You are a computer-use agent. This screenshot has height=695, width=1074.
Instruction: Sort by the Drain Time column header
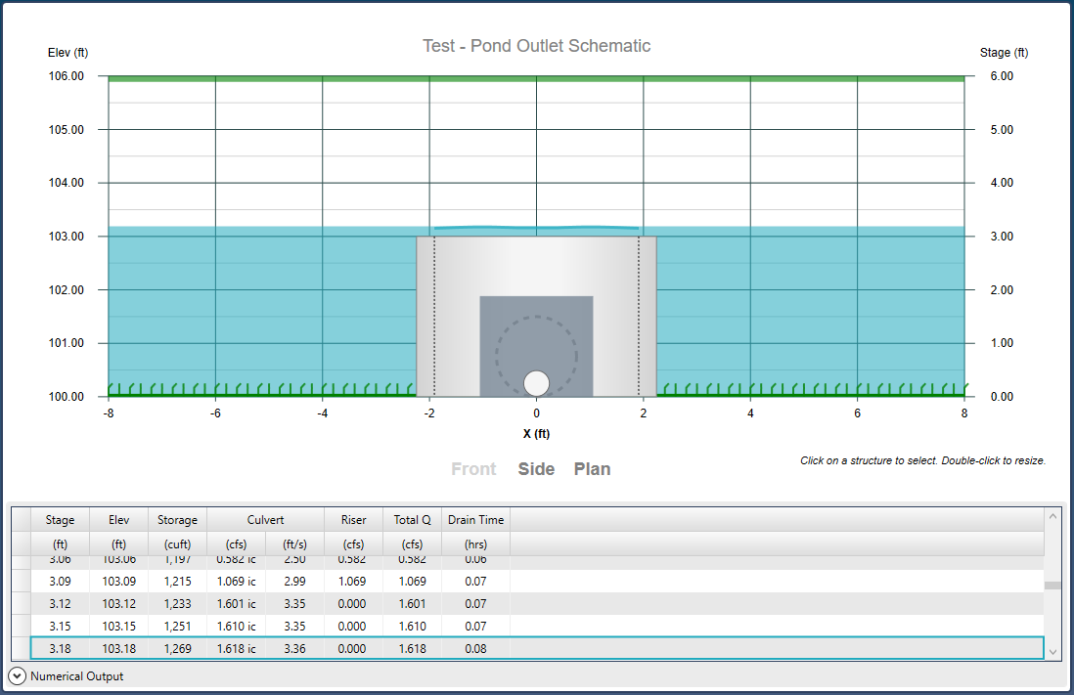point(474,519)
